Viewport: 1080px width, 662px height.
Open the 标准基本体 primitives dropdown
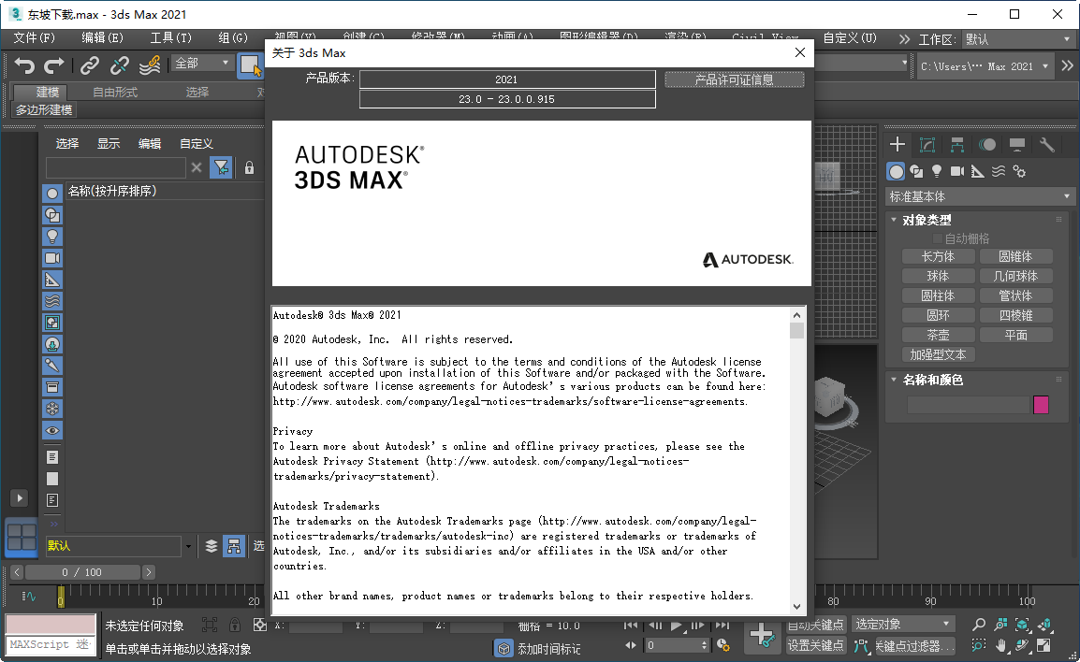(x=979, y=196)
